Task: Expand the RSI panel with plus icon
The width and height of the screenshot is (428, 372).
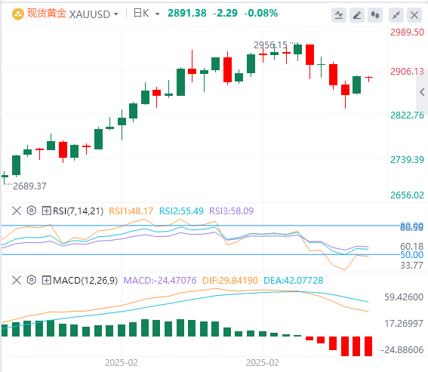Action: coord(46,211)
